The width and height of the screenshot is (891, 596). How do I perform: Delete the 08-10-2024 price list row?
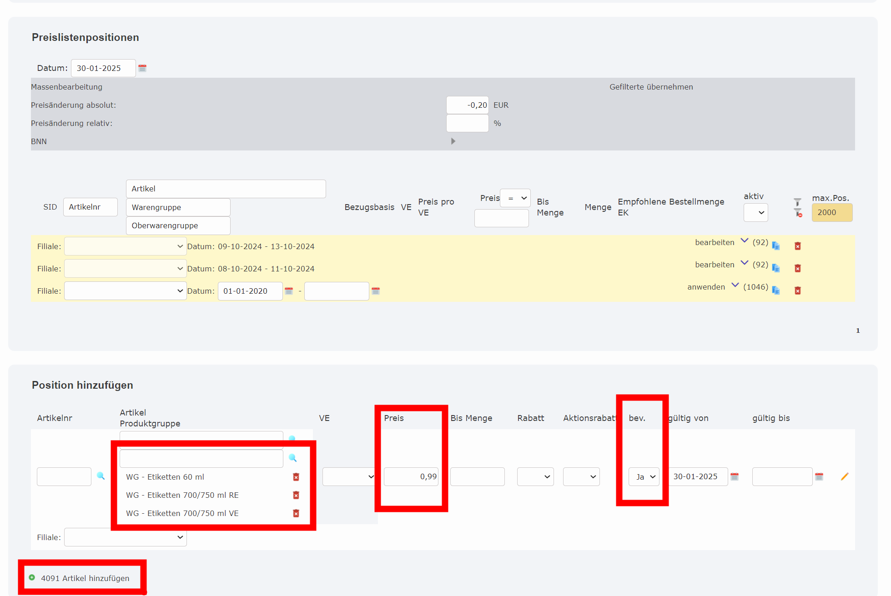[797, 268]
